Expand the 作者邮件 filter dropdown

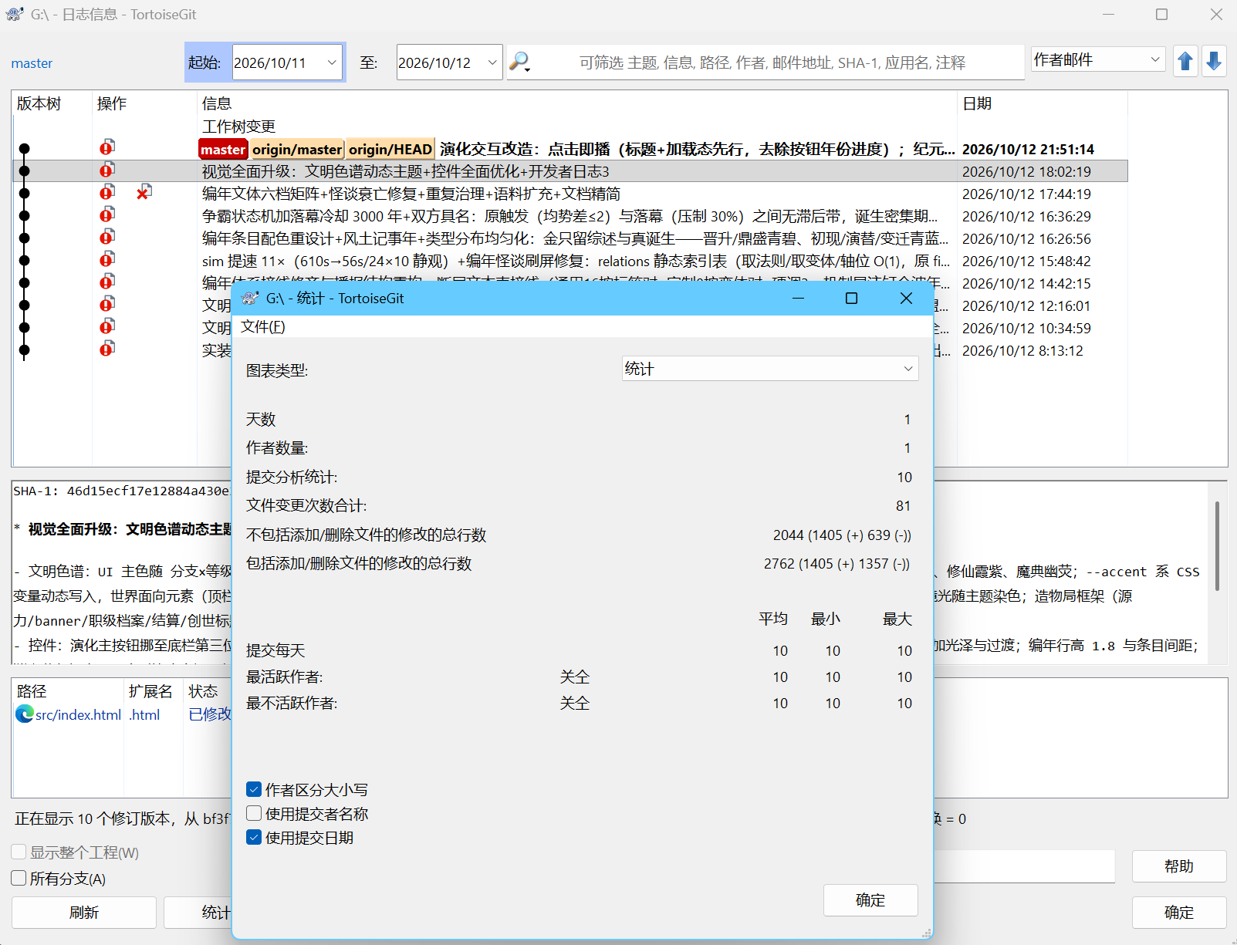pos(1155,59)
